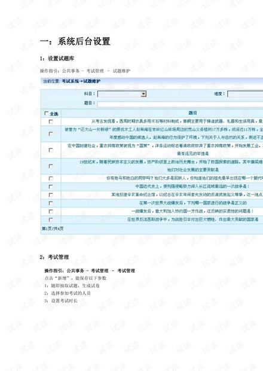This screenshot has width=263, height=371.
Task: Select question text 中国近代史上，侵列强侵略势力深入长江流域最远的一次战争是
Action: 192,187
